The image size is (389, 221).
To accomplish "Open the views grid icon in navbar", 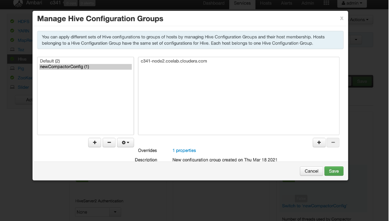I will 326,3.
